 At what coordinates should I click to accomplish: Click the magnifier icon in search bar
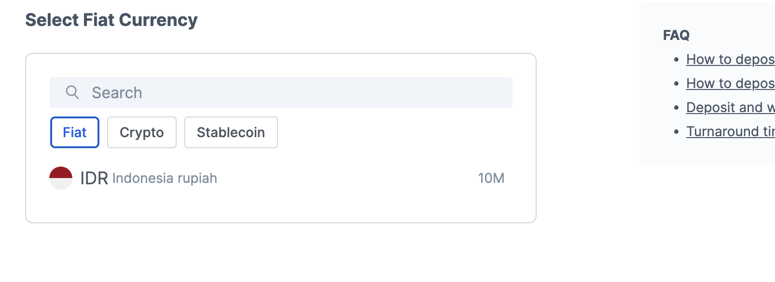[72, 92]
